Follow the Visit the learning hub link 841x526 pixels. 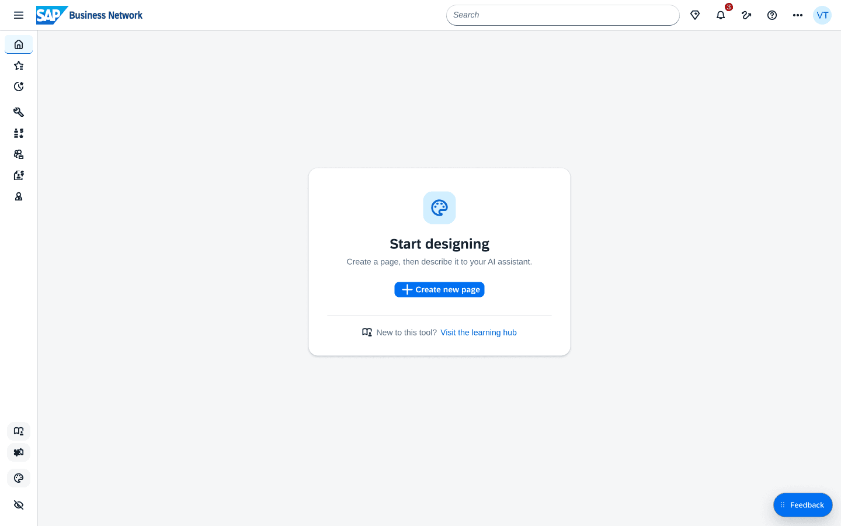478,333
